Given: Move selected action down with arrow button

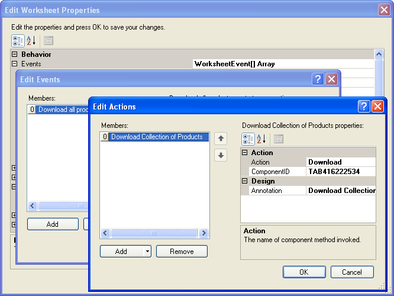Looking at the screenshot, I should (221, 155).
